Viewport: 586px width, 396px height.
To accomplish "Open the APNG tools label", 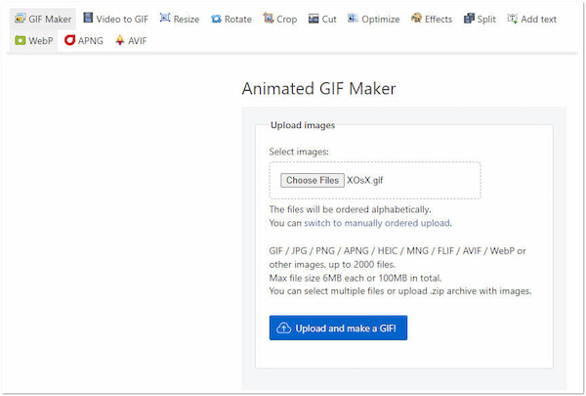I will (x=91, y=41).
